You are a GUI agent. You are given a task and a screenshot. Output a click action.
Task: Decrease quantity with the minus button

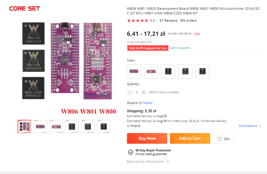click(130, 92)
